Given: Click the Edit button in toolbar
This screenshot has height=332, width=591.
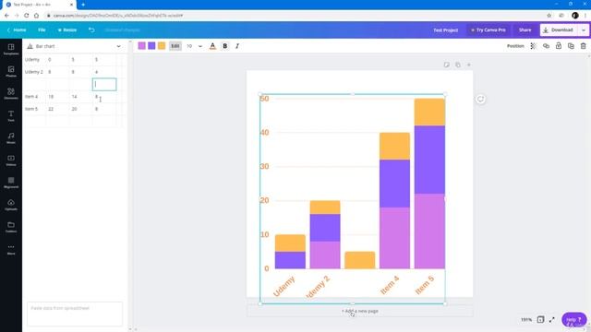Looking at the screenshot, I should coord(175,46).
